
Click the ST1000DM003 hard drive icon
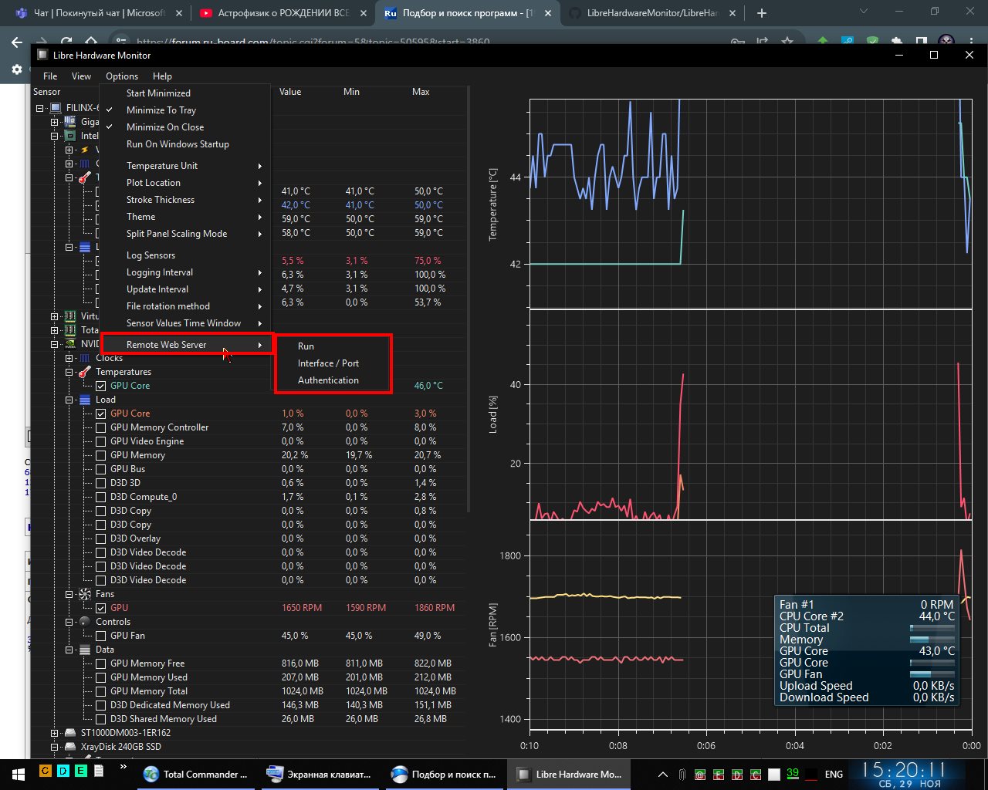pos(70,733)
